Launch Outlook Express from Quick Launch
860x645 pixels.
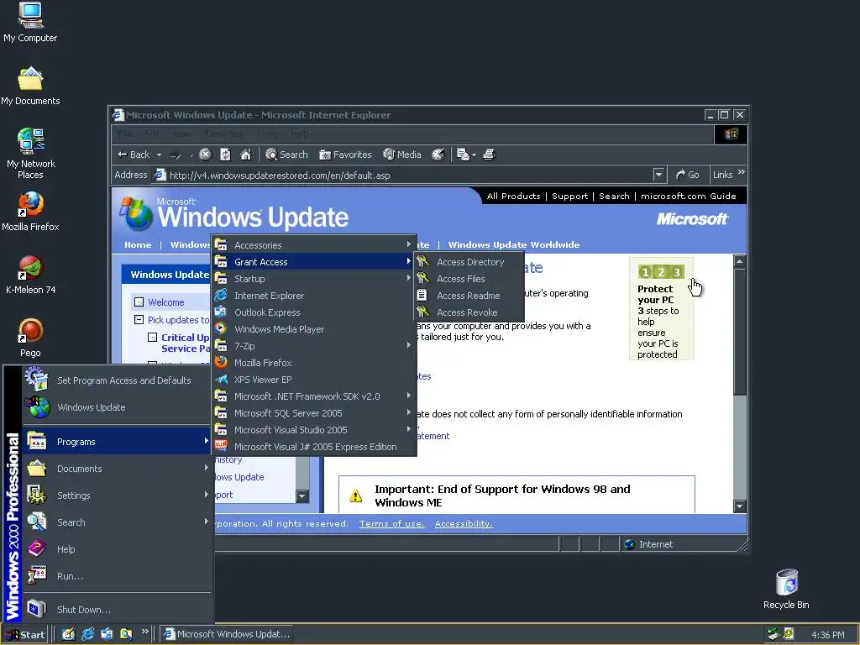tap(107, 634)
